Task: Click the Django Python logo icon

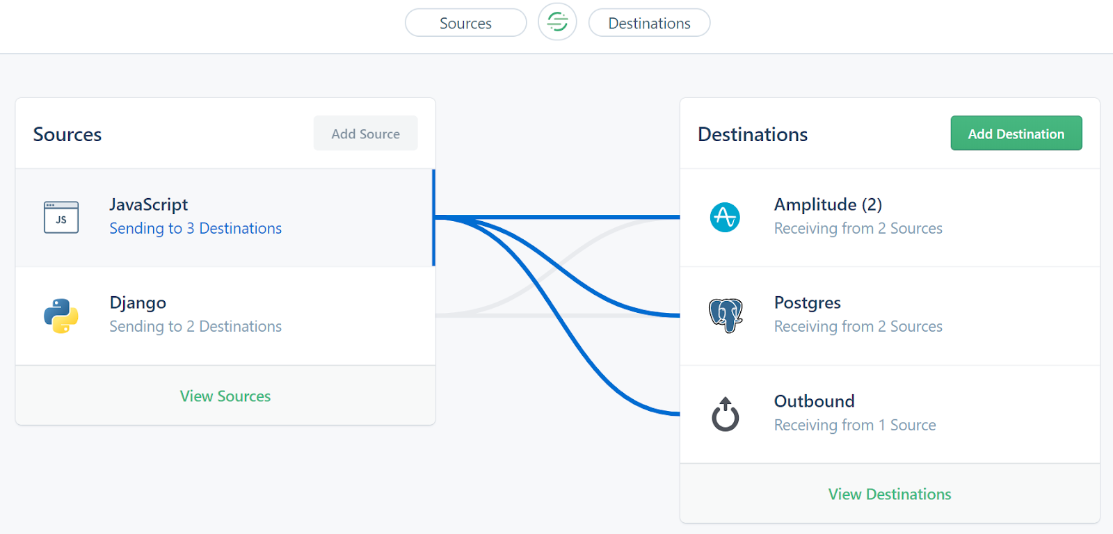Action: click(x=61, y=316)
